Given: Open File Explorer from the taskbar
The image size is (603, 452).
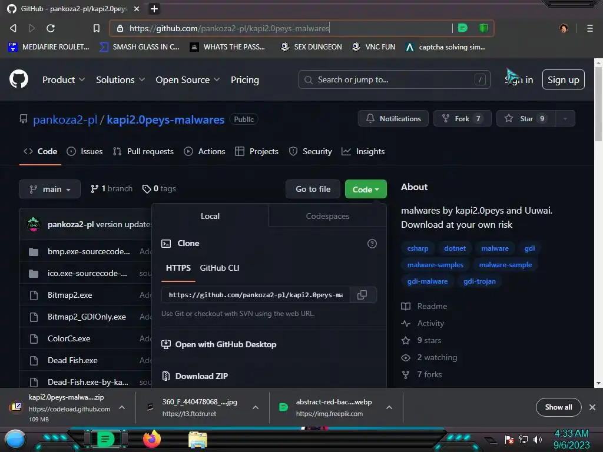Looking at the screenshot, I should (x=198, y=439).
